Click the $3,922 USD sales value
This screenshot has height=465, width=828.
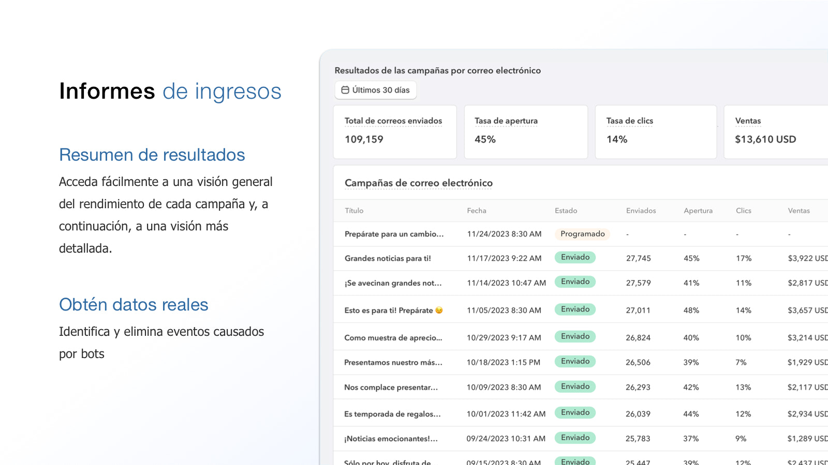click(808, 258)
